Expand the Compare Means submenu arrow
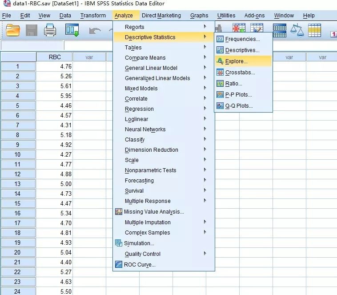 tap(205, 57)
